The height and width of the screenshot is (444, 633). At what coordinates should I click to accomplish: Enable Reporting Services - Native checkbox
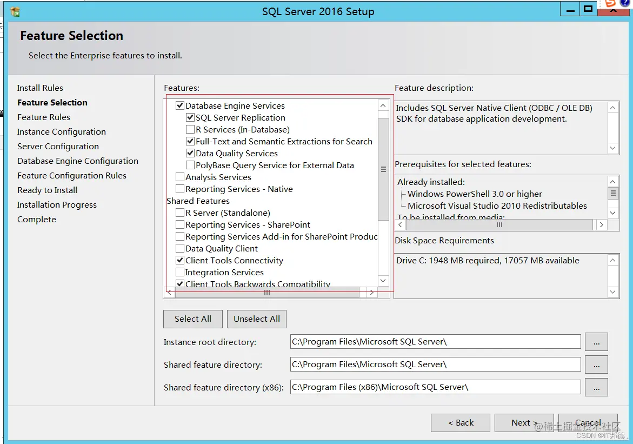[x=180, y=189]
